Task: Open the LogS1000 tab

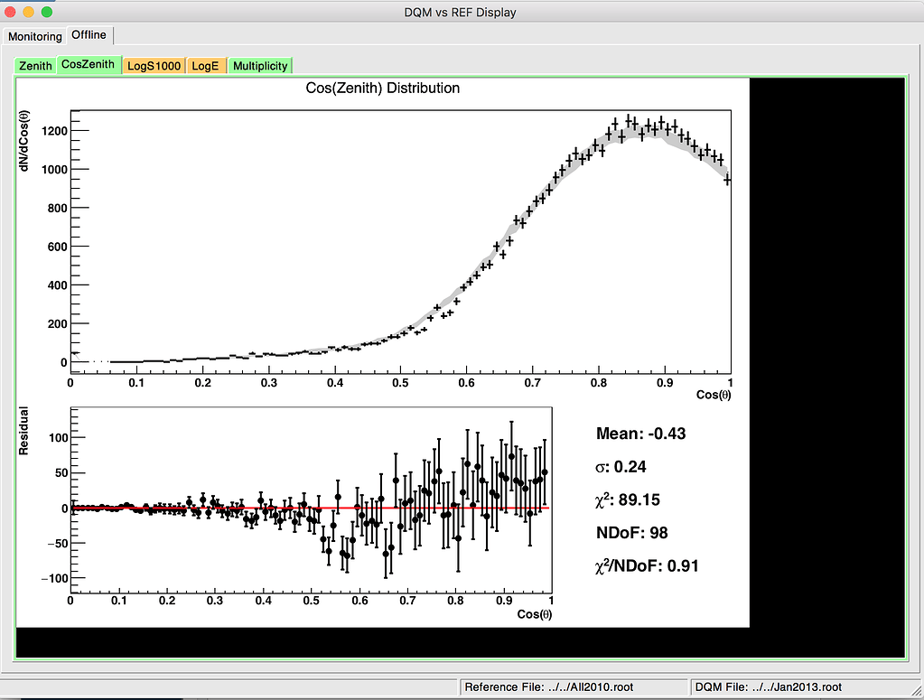Action: click(154, 65)
